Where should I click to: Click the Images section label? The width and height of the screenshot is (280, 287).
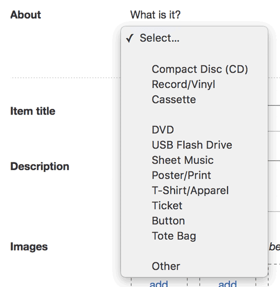[x=29, y=247]
